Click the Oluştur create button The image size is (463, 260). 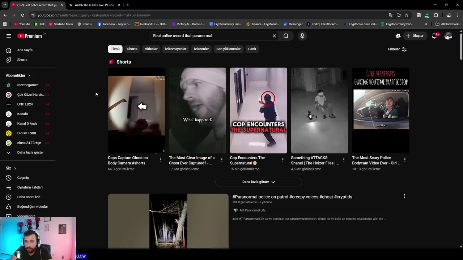pos(415,36)
